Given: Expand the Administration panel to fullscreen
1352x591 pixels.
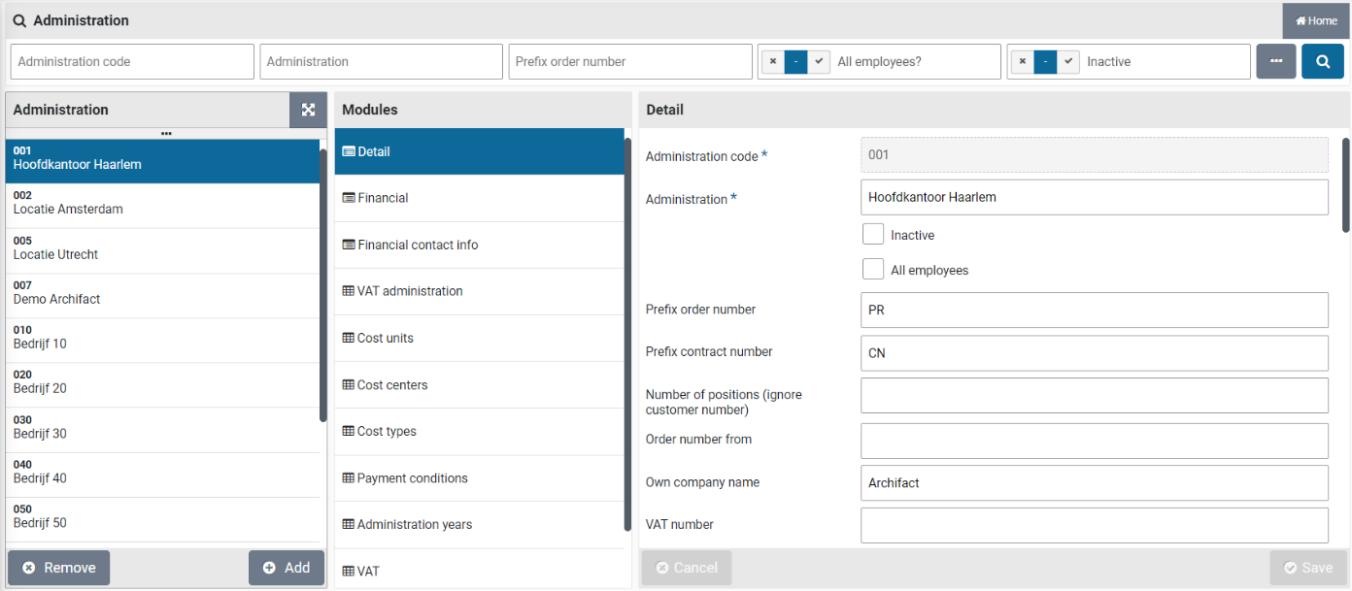Looking at the screenshot, I should pos(308,110).
